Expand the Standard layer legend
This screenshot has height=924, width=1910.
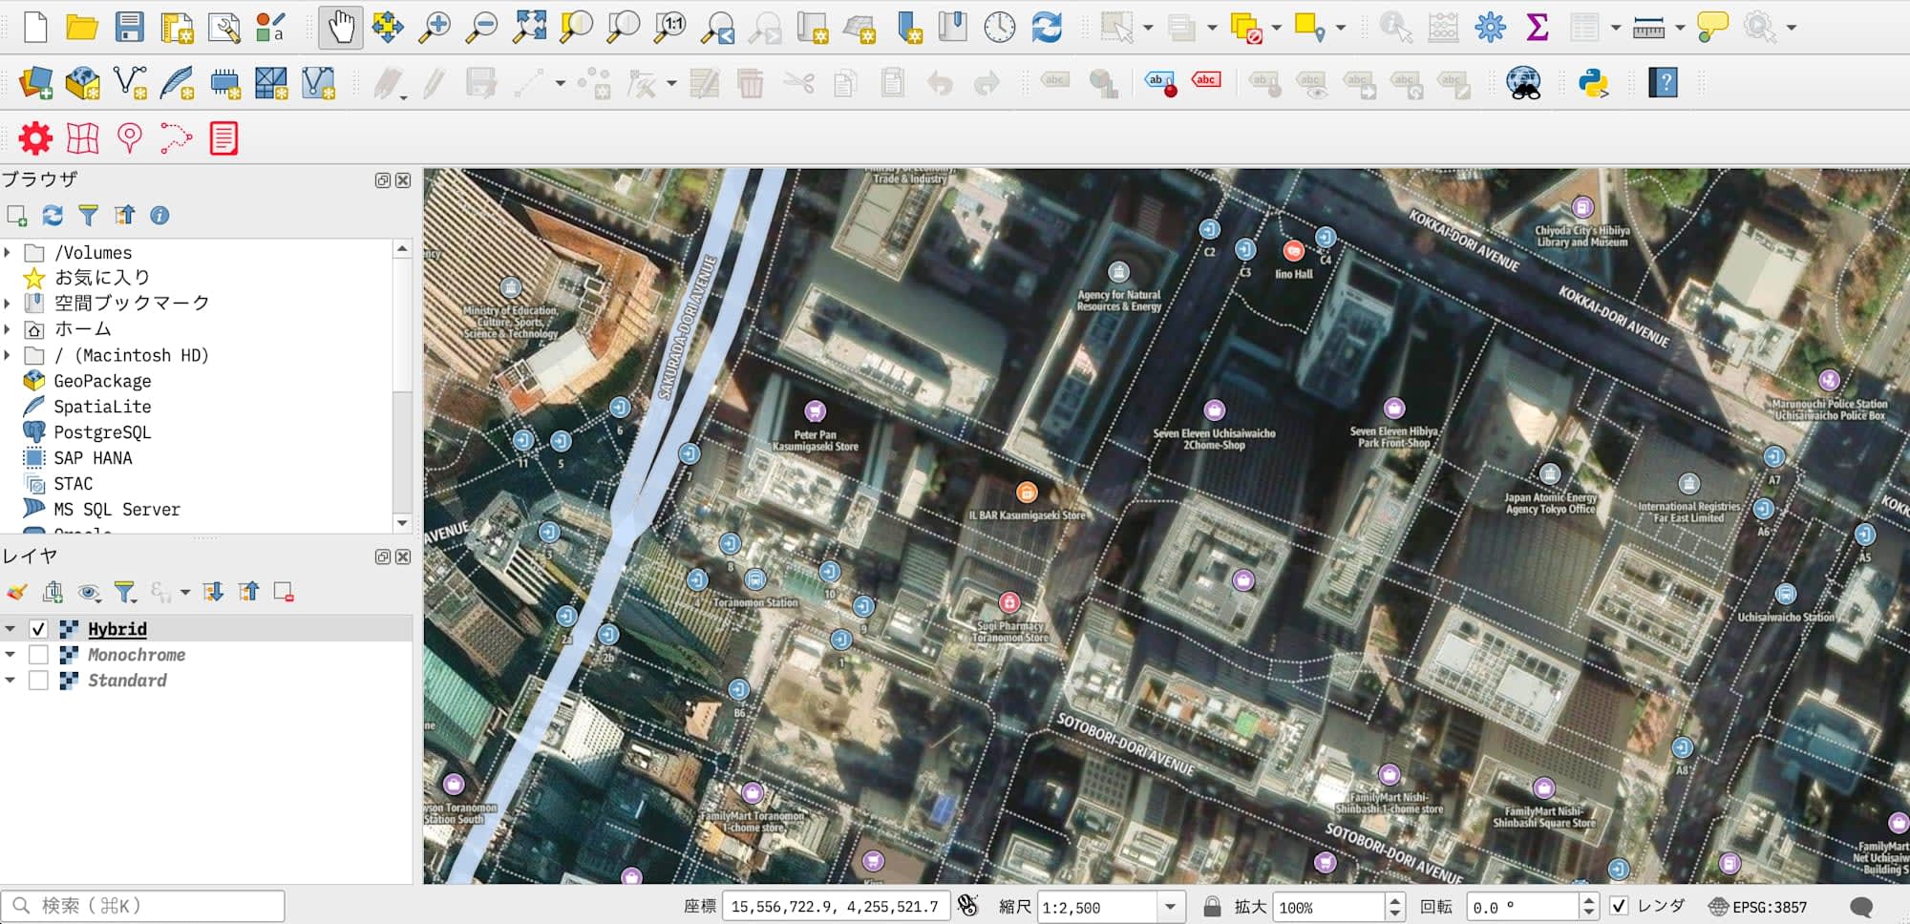click(11, 681)
